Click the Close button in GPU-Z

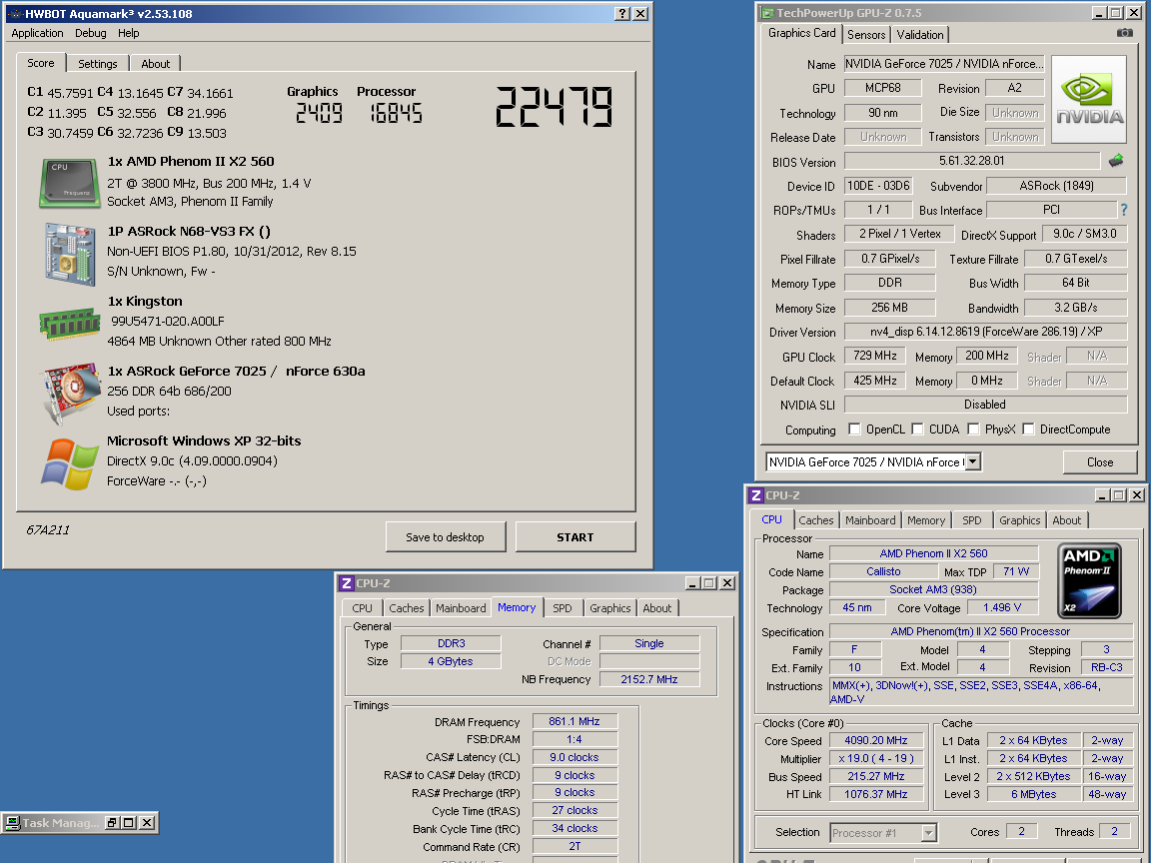pos(1100,461)
